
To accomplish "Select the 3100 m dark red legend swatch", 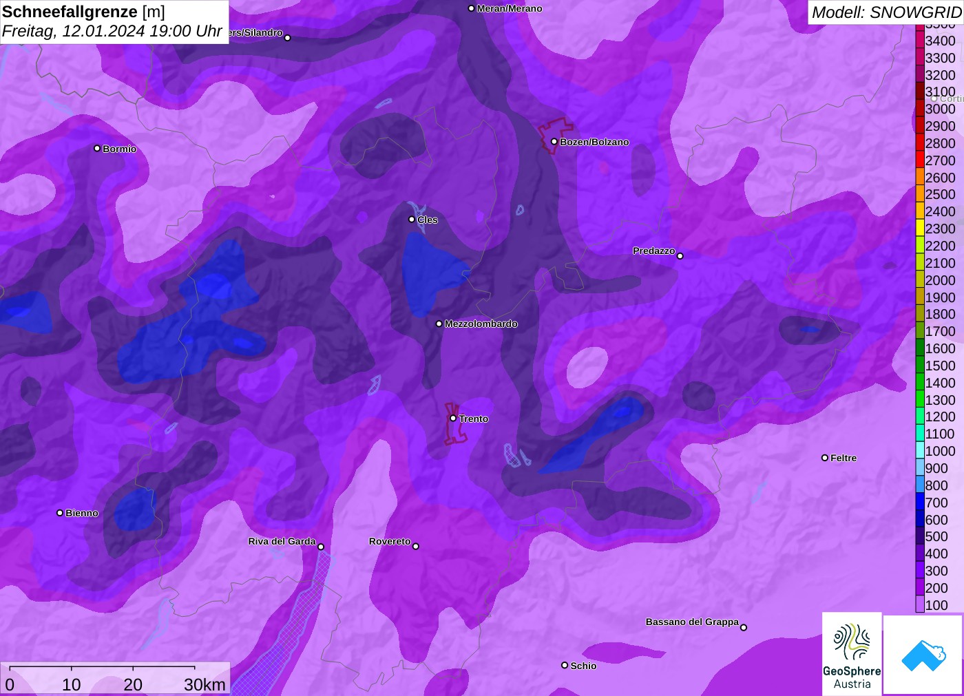I will click(919, 91).
